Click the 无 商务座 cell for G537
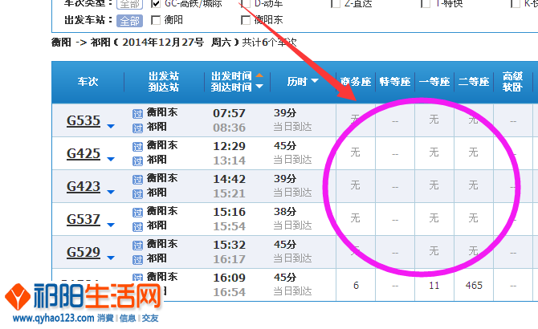 point(355,218)
